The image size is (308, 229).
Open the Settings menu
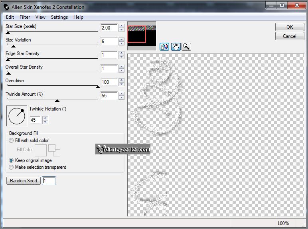pyautogui.click(x=59, y=17)
